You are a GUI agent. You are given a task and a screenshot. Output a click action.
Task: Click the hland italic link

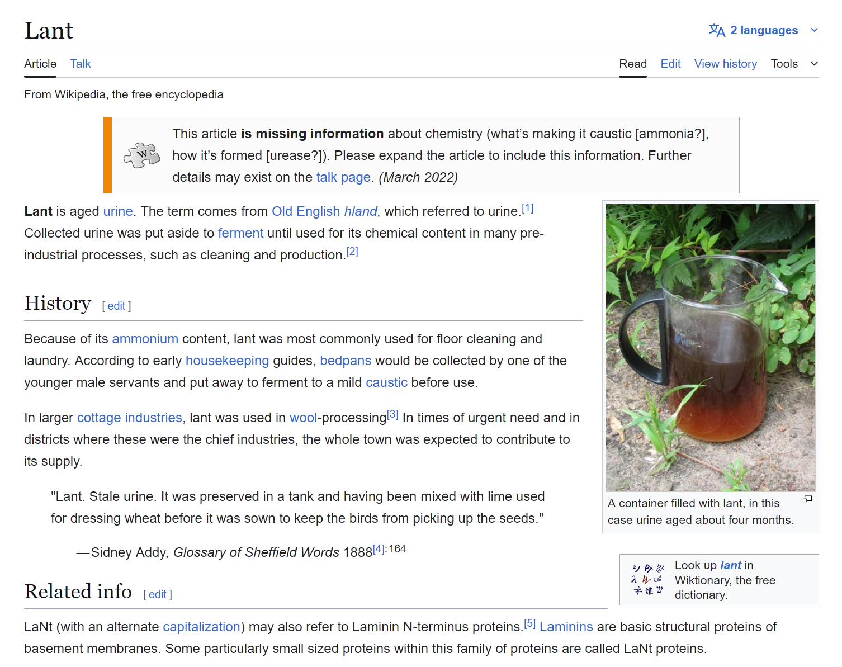pos(361,211)
